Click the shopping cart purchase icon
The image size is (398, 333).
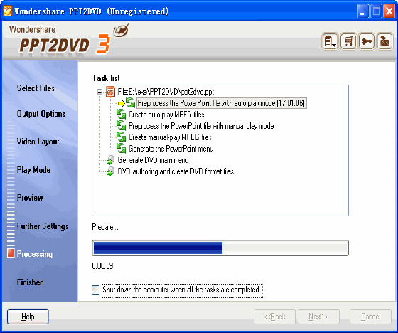point(348,41)
